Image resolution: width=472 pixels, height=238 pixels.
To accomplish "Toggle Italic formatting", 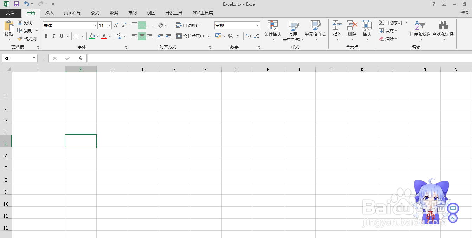I will coord(53,36).
